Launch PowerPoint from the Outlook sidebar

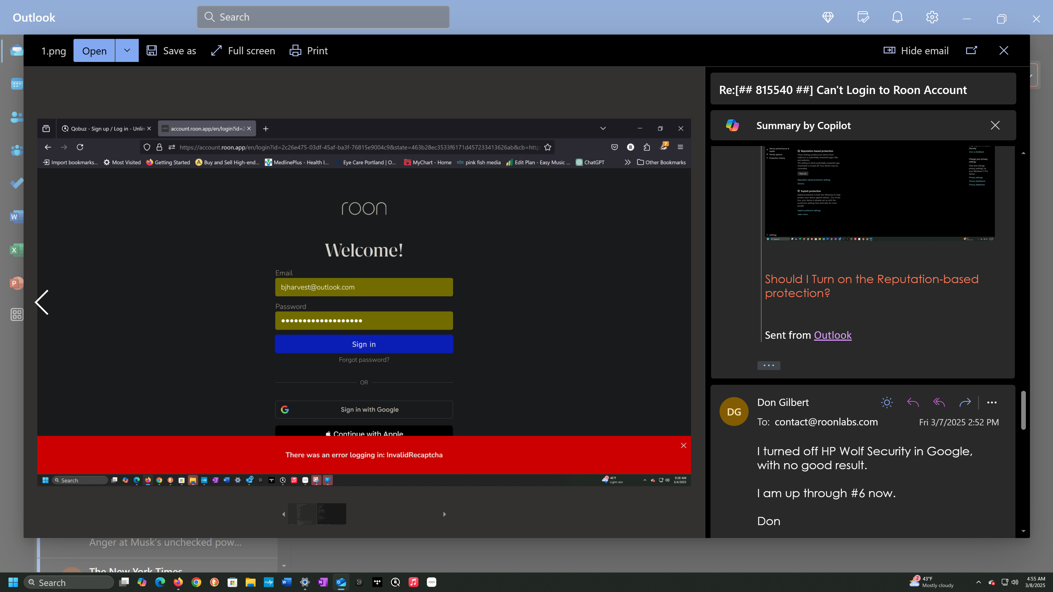pyautogui.click(x=17, y=283)
